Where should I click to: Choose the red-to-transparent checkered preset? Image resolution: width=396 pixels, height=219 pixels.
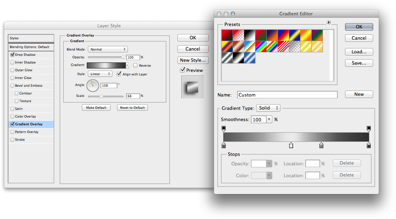(x=238, y=35)
